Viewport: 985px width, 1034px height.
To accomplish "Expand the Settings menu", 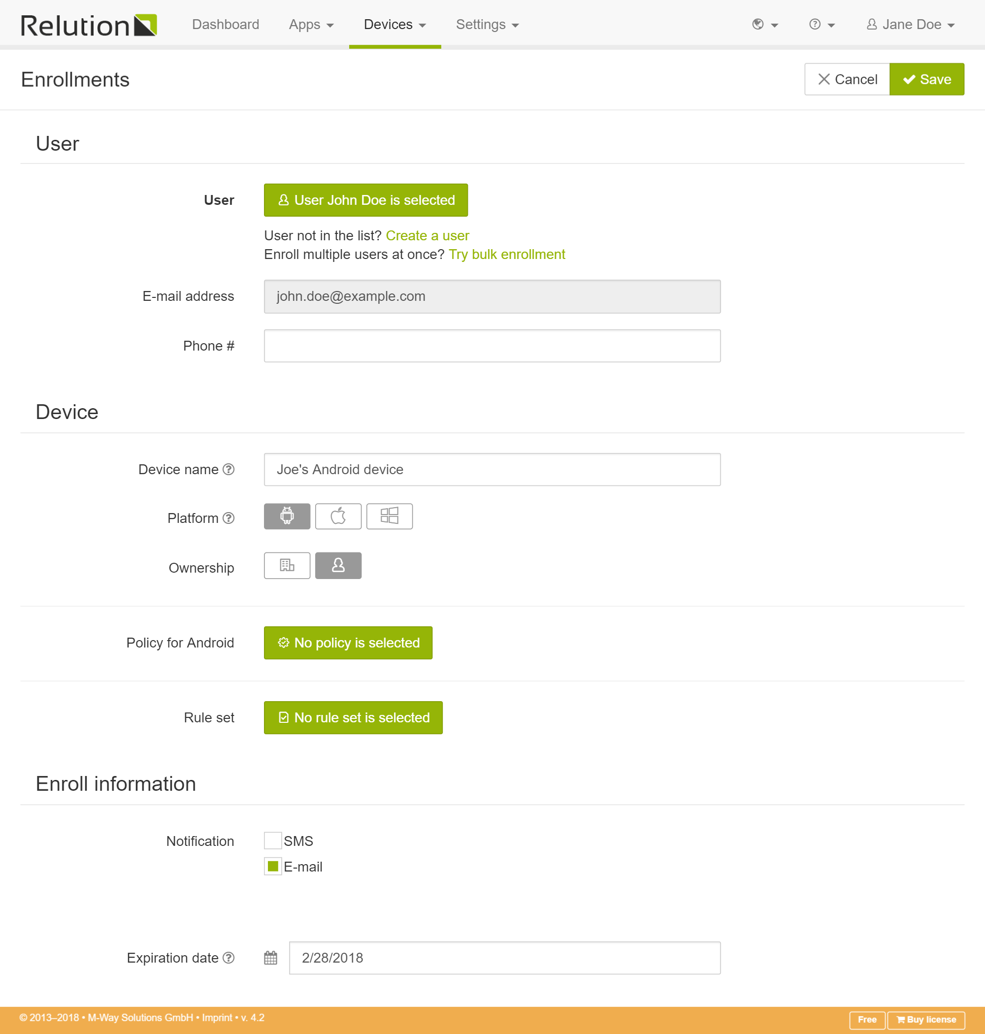I will pos(487,25).
